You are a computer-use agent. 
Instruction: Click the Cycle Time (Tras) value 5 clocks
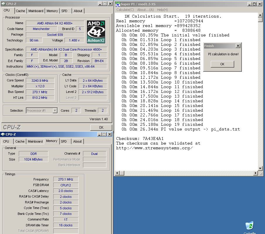pyautogui.click(x=66, y=208)
